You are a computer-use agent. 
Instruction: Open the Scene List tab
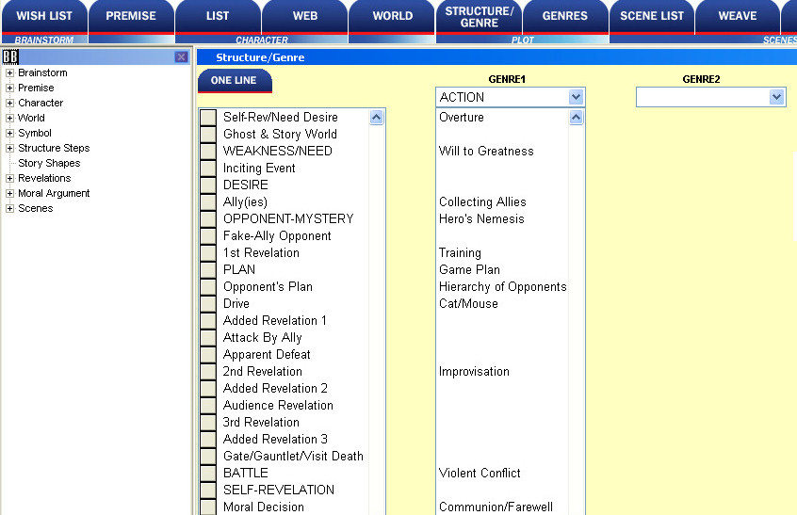click(x=652, y=16)
